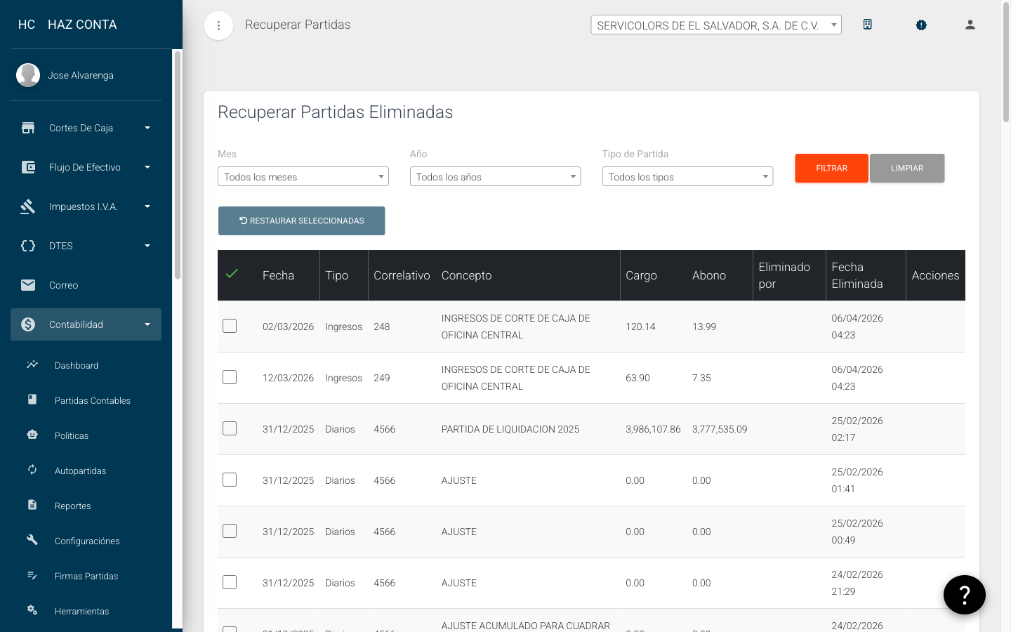Click the Contabilidad dollar icon
Screen dimensions: 1011x632
click(28, 324)
